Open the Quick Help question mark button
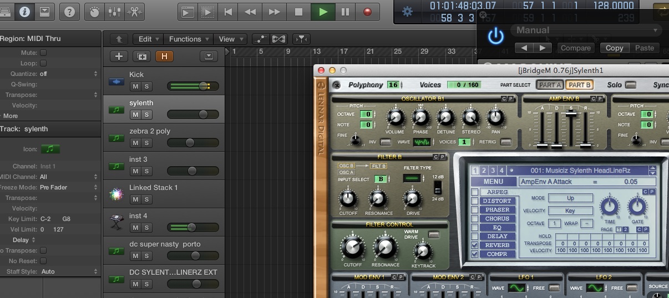 (69, 11)
